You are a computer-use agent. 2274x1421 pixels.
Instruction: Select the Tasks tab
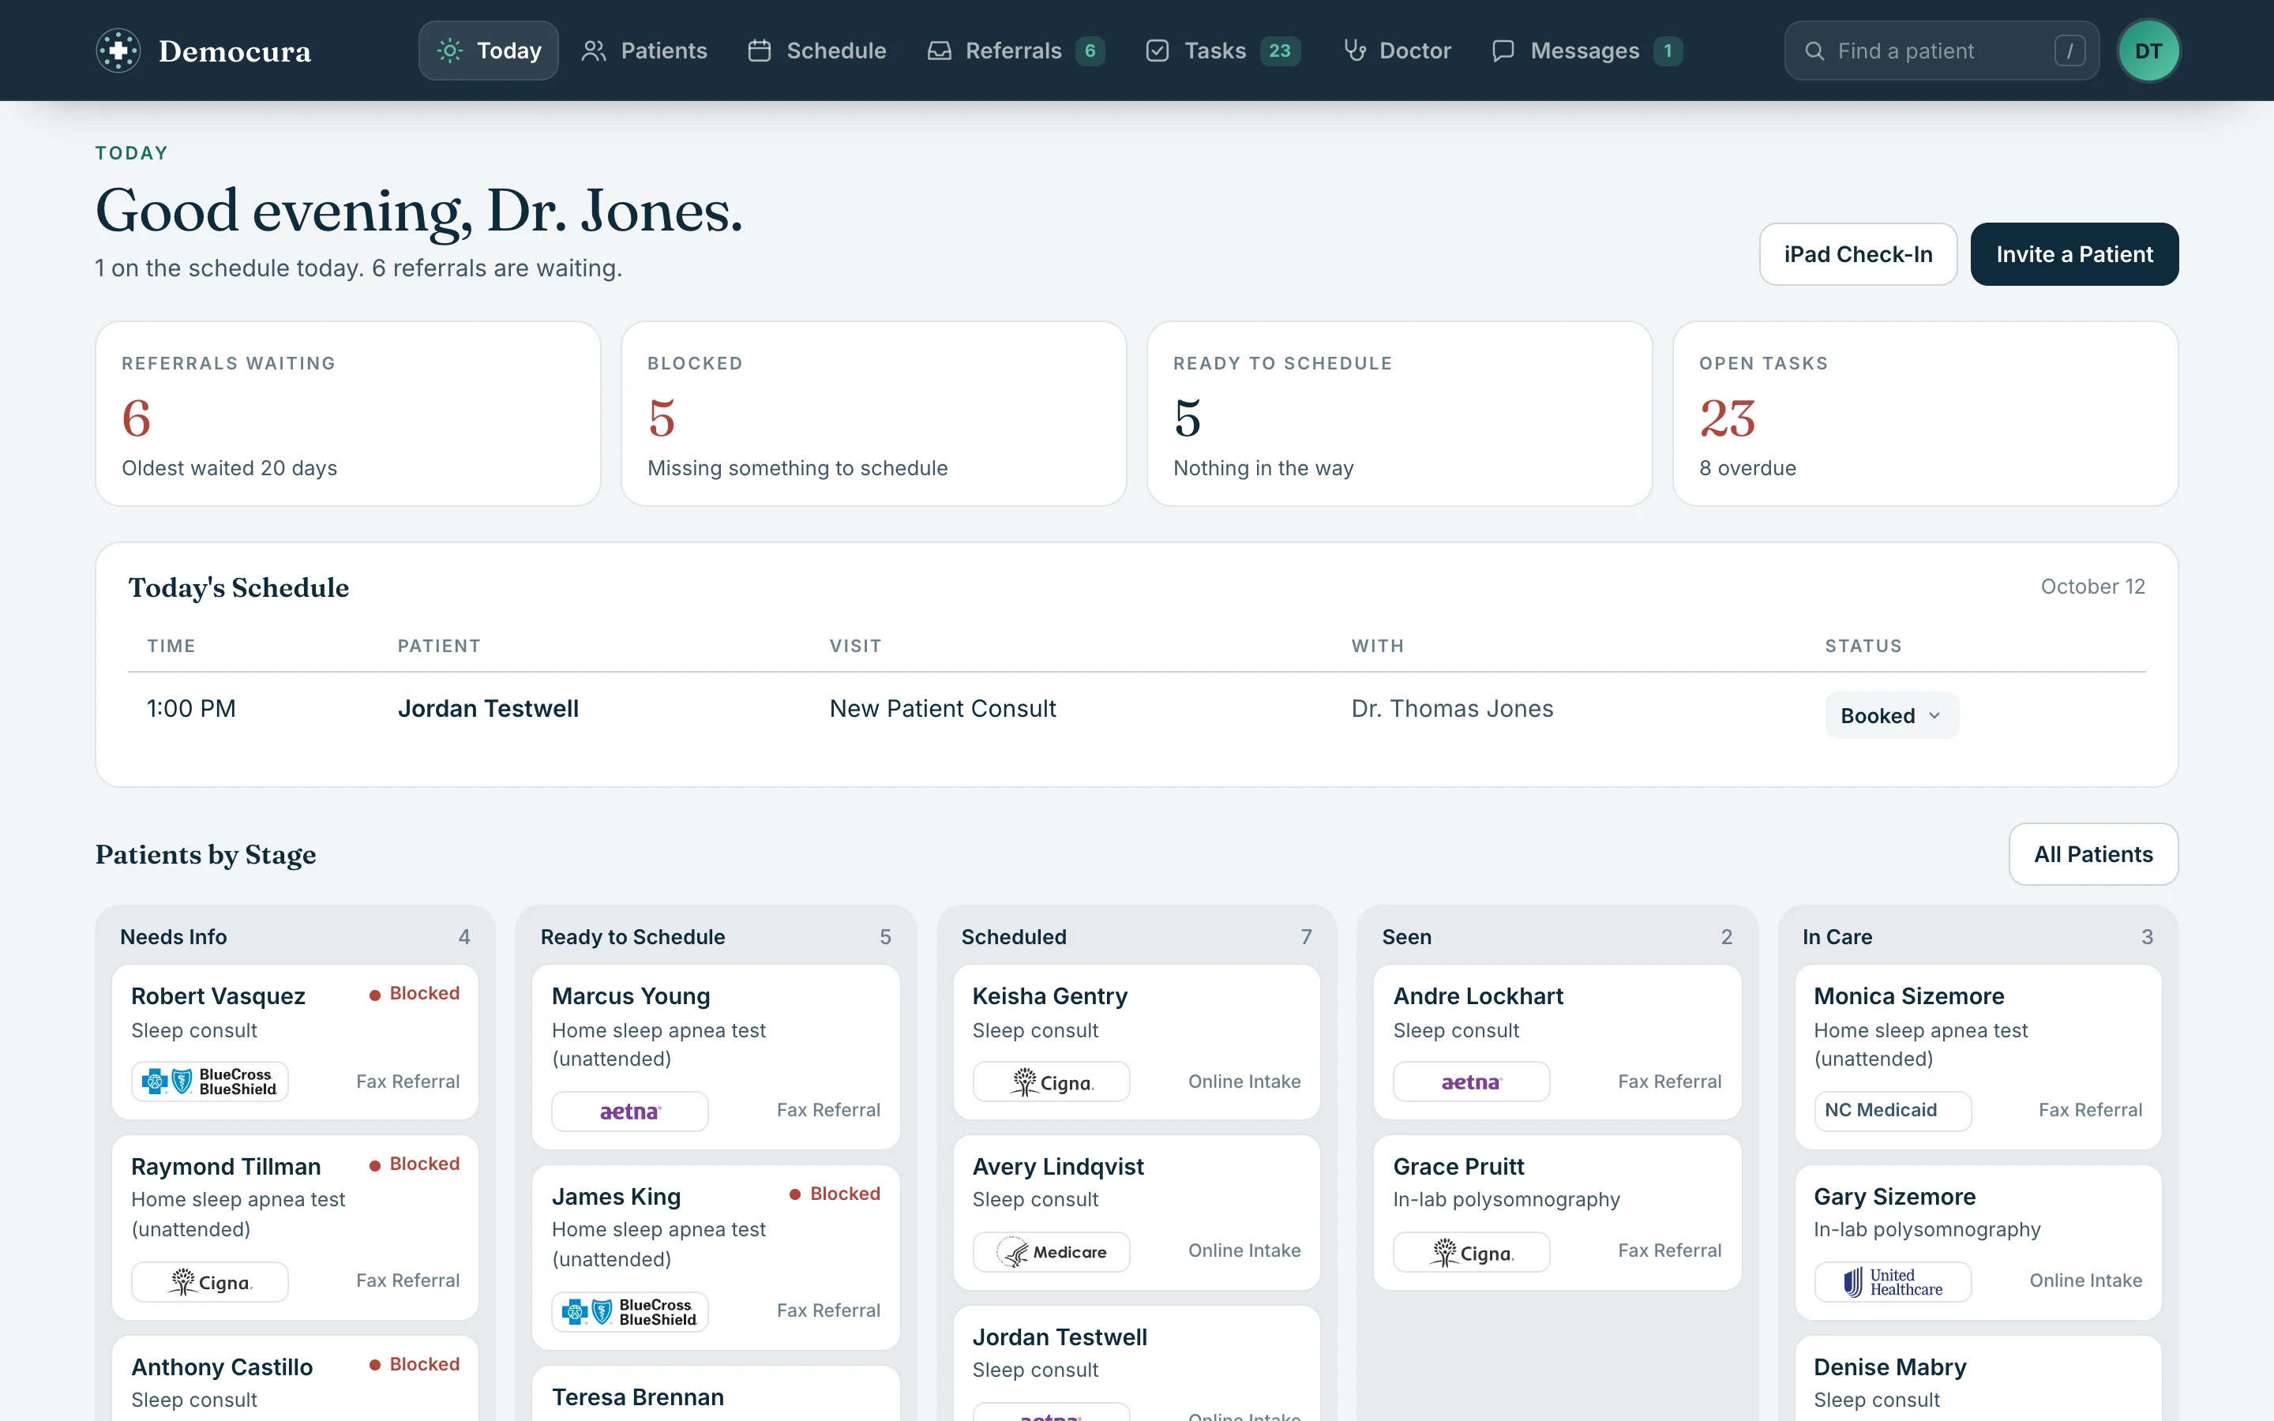1222,51
